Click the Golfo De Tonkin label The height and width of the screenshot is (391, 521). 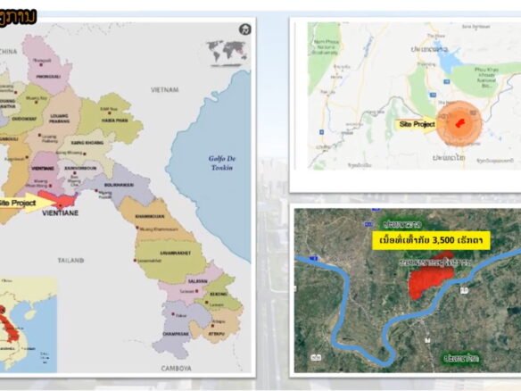222,162
